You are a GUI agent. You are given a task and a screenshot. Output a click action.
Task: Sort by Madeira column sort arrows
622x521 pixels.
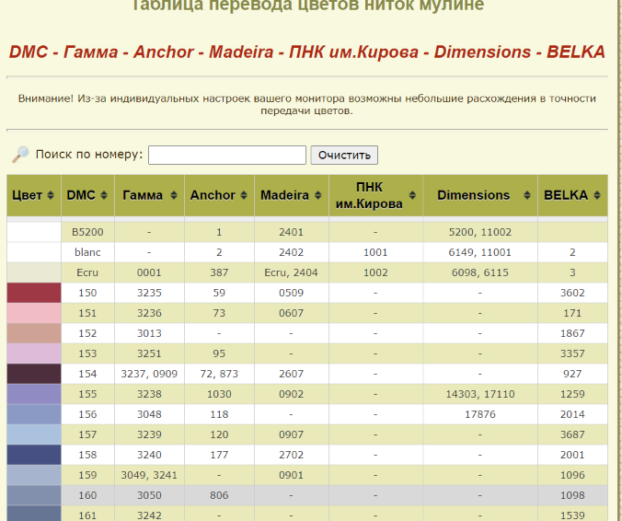(317, 195)
